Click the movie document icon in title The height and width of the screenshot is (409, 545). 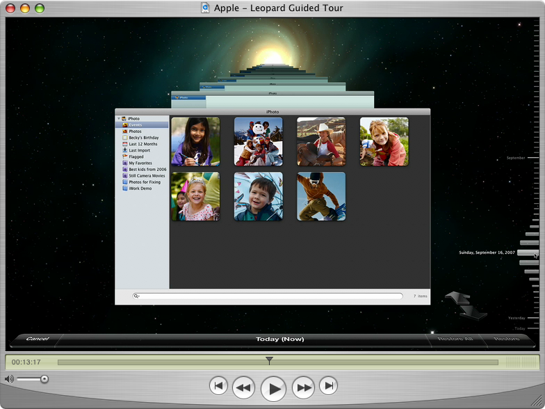[x=206, y=8]
